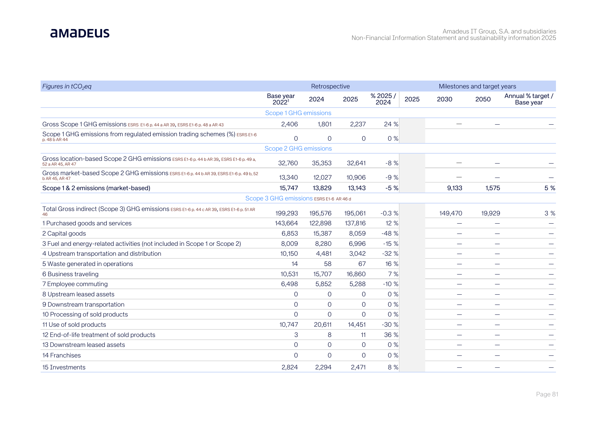Select 'Gross location-based Scope 2 GHG emissions' label
Image resolution: width=599 pixels, height=423 pixels.
(x=107, y=159)
